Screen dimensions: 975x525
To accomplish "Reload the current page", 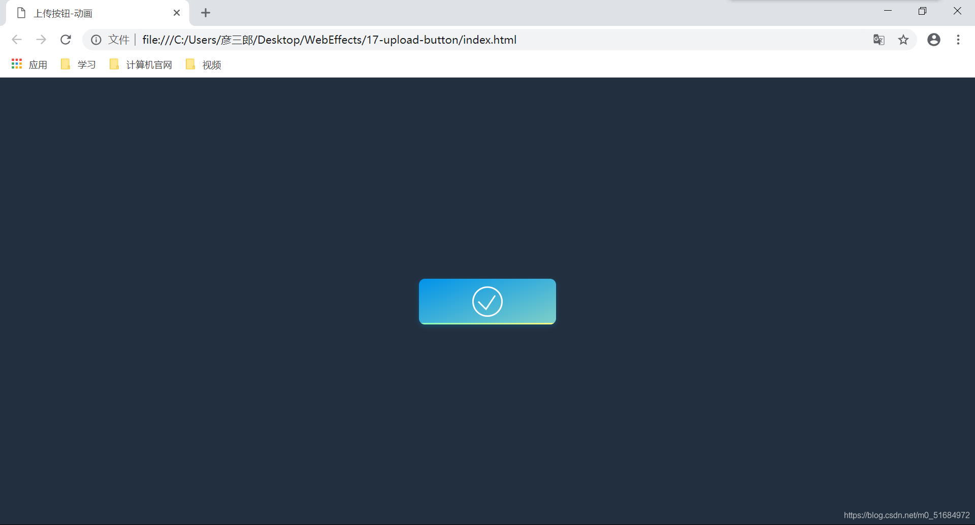I will pyautogui.click(x=66, y=40).
